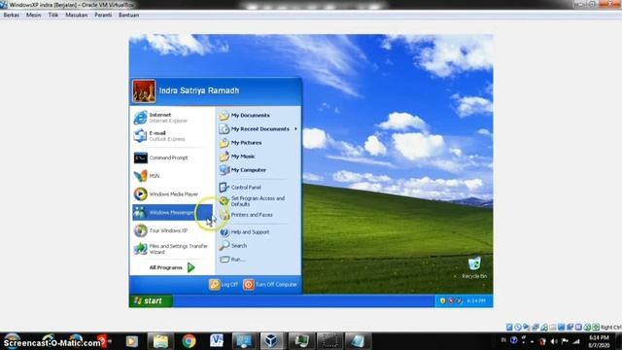Image resolution: width=622 pixels, height=350 pixels.
Task: Open Files and Settings Transfer Wizard
Action: (171, 249)
